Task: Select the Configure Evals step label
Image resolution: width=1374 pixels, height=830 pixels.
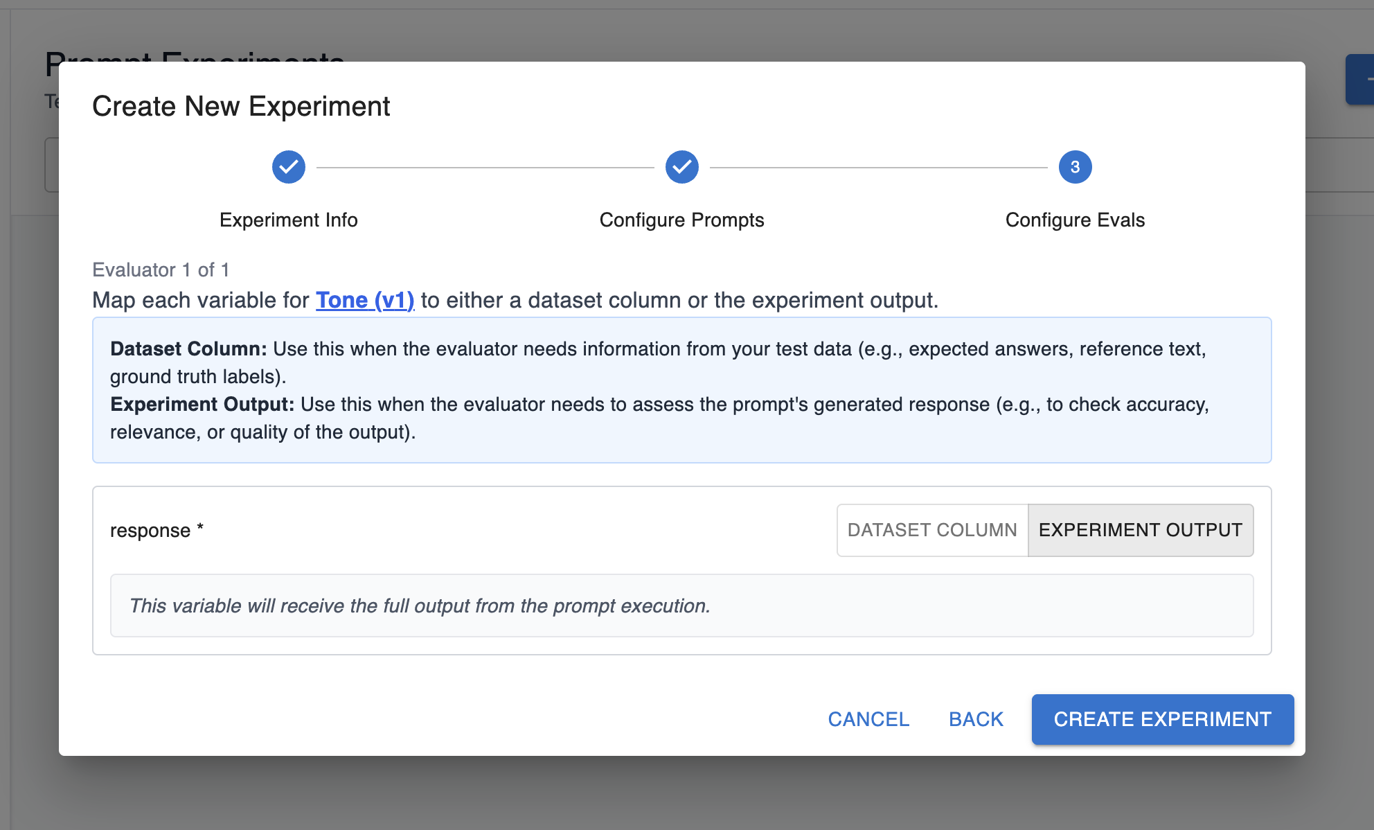Action: click(x=1075, y=220)
